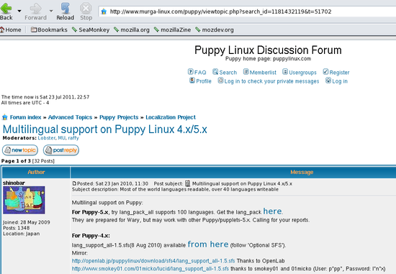Viewport: 396px width, 274px height.
Task: Click the Message column header
Action: pos(302,172)
